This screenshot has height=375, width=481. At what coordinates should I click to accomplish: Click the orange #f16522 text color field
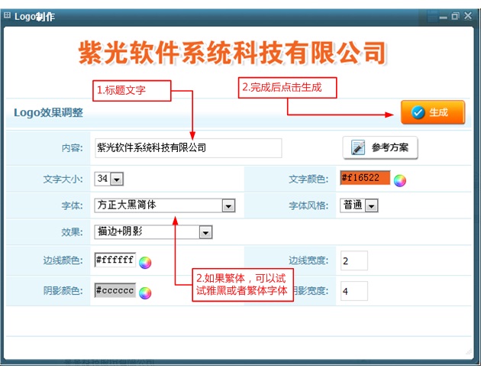pos(364,179)
